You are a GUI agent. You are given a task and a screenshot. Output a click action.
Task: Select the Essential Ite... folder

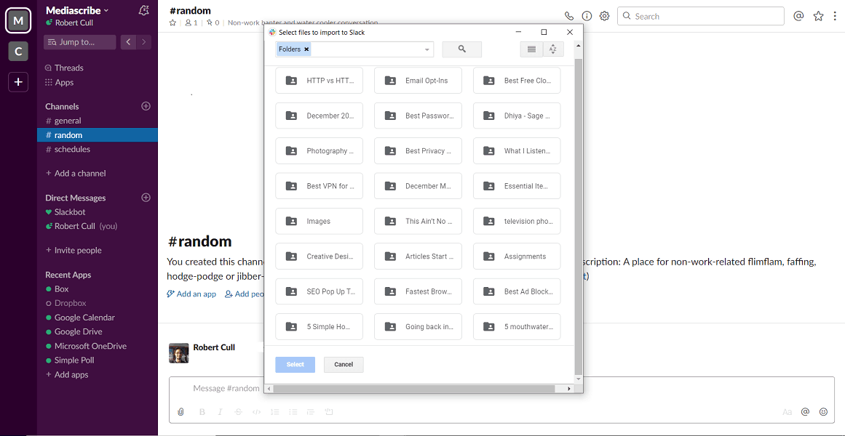(x=517, y=186)
